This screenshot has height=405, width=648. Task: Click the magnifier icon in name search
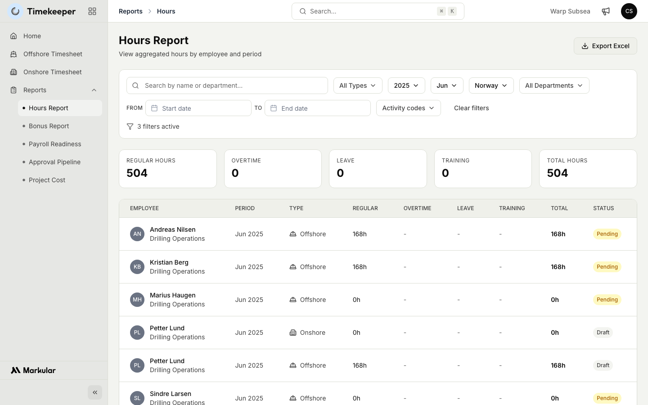[135, 85]
